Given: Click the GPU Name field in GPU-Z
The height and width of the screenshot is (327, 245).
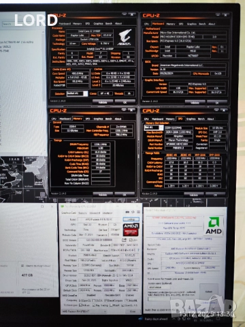Looking at the screenshot, I should [x=100, y=219].
